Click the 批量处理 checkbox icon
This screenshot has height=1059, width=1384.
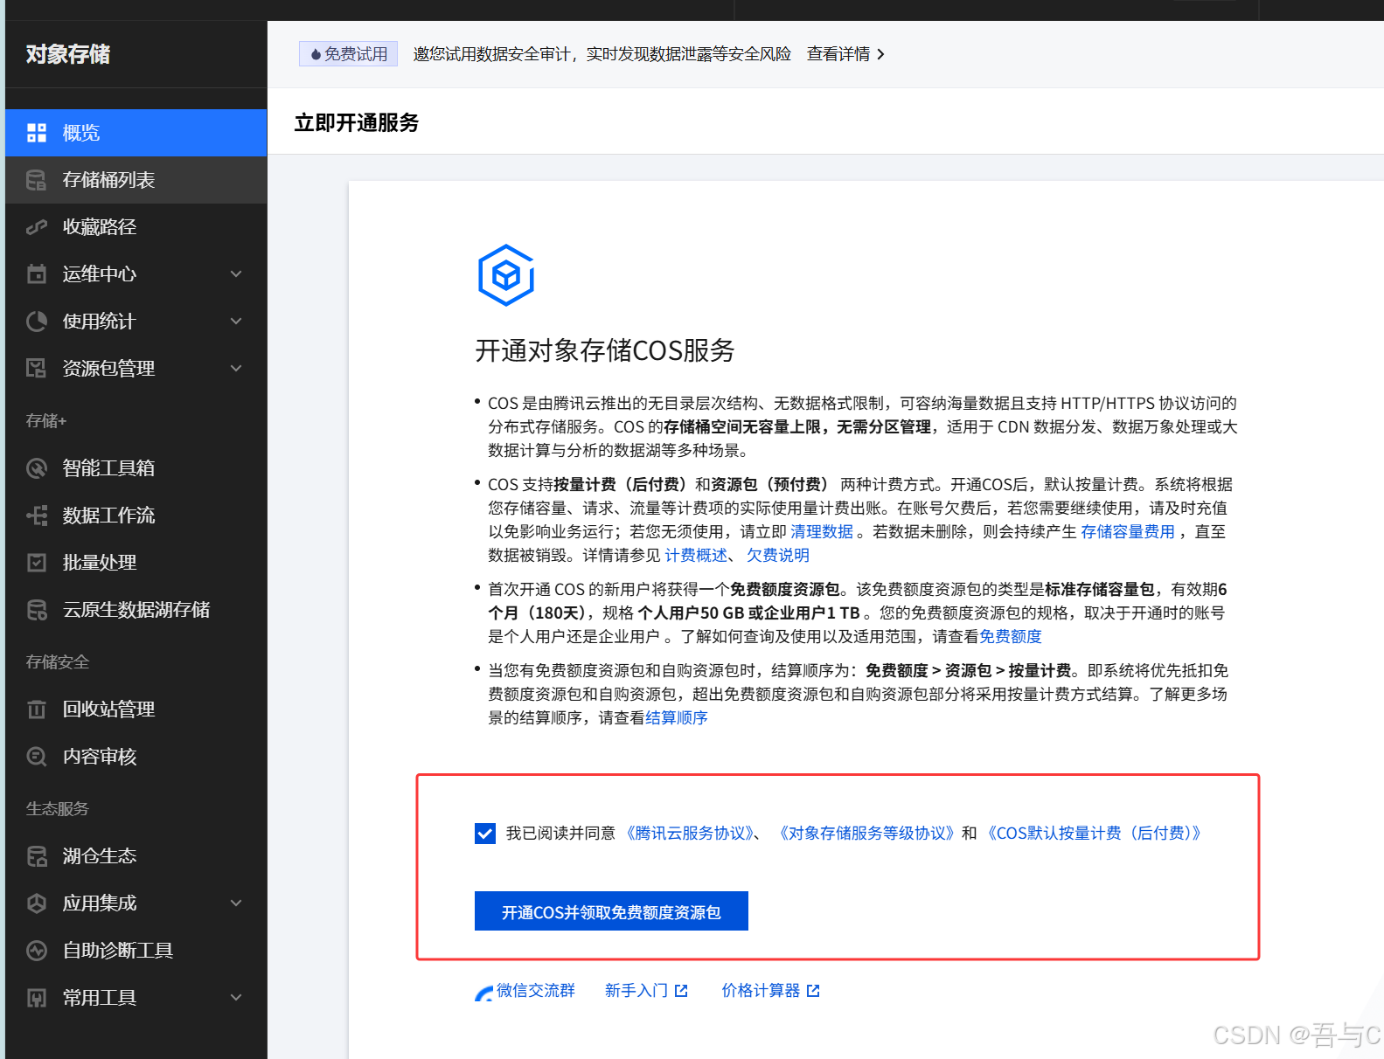click(x=37, y=563)
